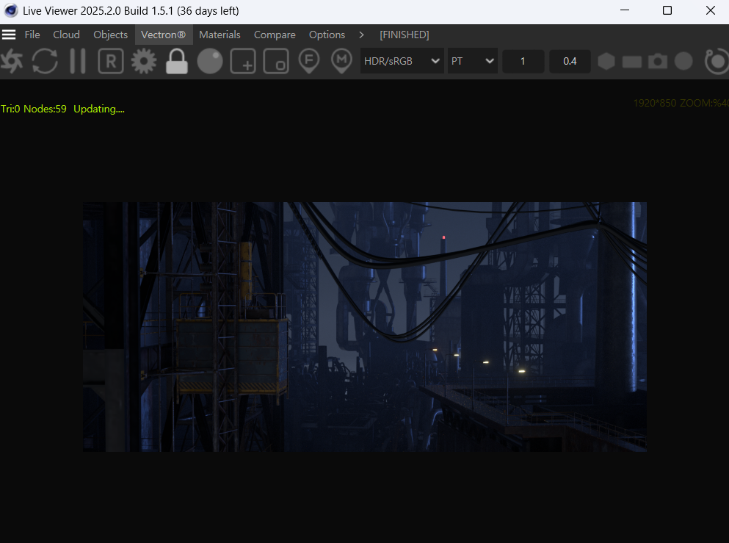Viewport: 729px width, 543px height.
Task: Enable the render region icon with plus
Action: pyautogui.click(x=243, y=61)
